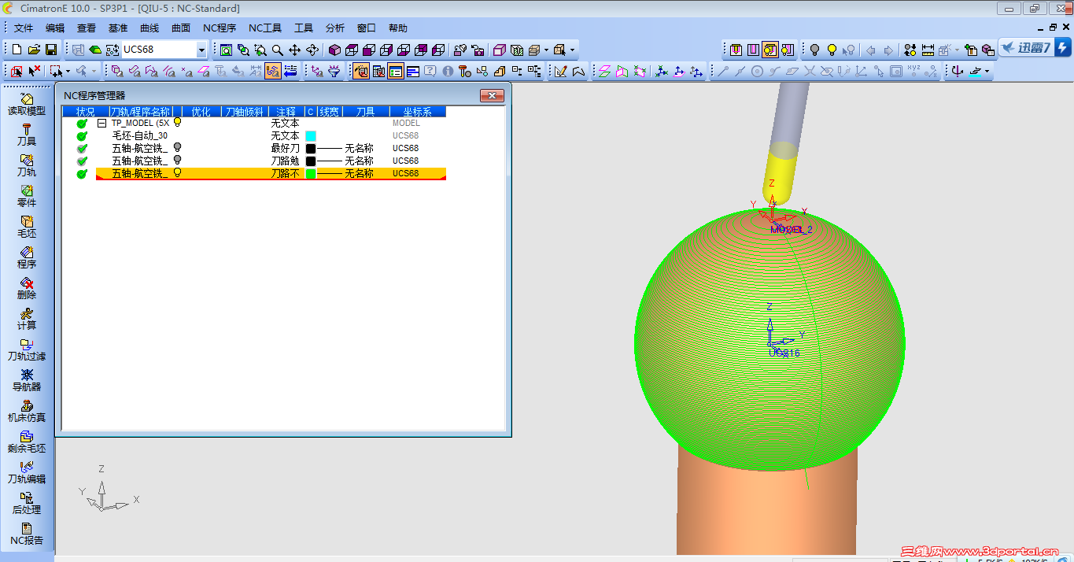This screenshot has height=562, width=1074.
Task: Open NC报告 report in sidebar
Action: tap(27, 534)
